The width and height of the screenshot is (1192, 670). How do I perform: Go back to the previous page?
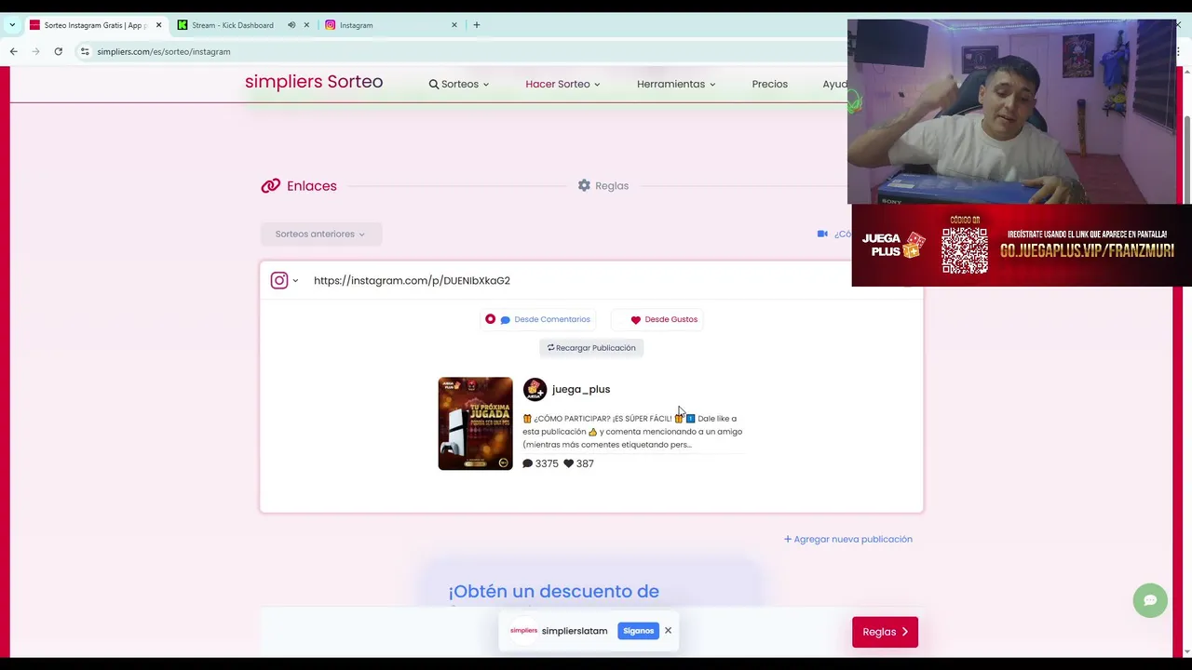click(x=13, y=51)
